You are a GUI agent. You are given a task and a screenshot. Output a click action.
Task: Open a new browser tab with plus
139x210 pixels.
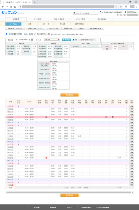pos(35,2)
